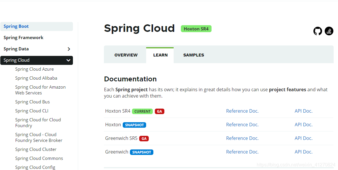The width and height of the screenshot is (338, 170).
Task: Open Spring Framework in sidebar
Action: (23, 38)
